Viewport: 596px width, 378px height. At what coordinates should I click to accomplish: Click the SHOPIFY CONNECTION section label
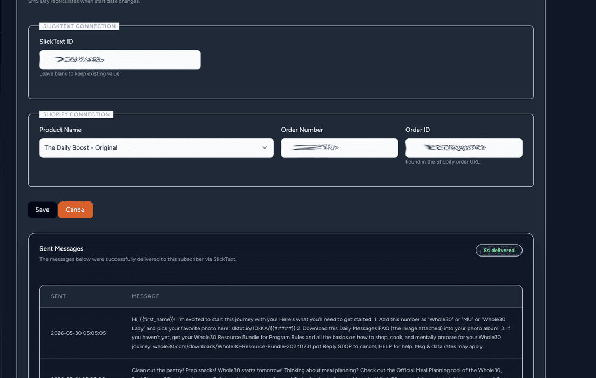(x=77, y=114)
